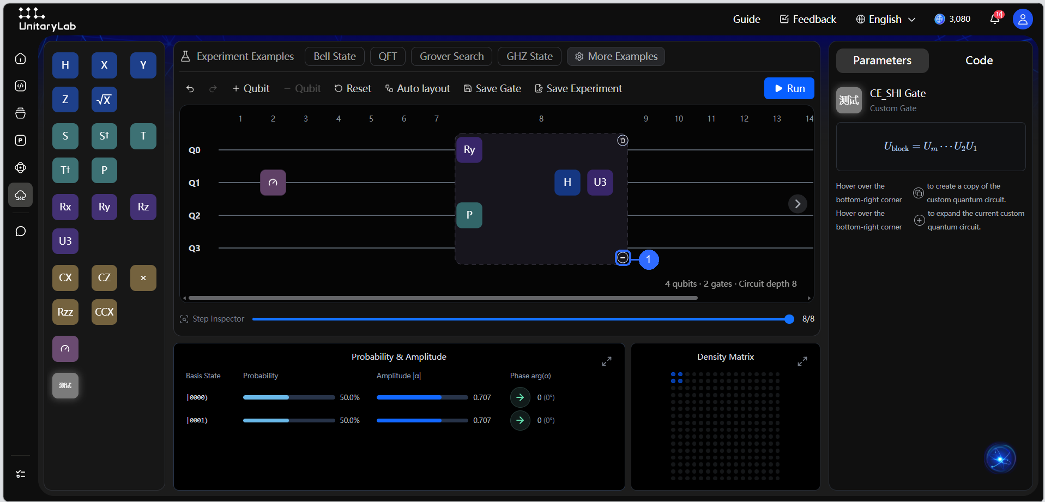1045x502 pixels.
Task: Select the Rx rotation gate
Action: (65, 207)
